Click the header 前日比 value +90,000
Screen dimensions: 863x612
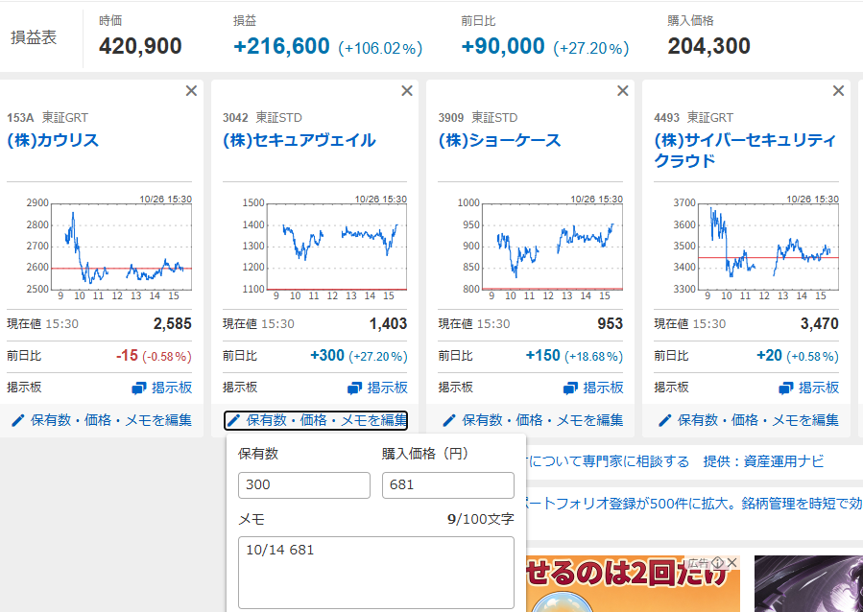(x=503, y=46)
